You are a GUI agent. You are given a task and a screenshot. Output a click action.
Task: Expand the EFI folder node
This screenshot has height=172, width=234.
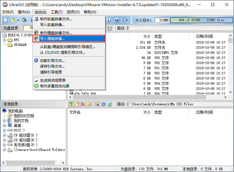tap(4, 40)
